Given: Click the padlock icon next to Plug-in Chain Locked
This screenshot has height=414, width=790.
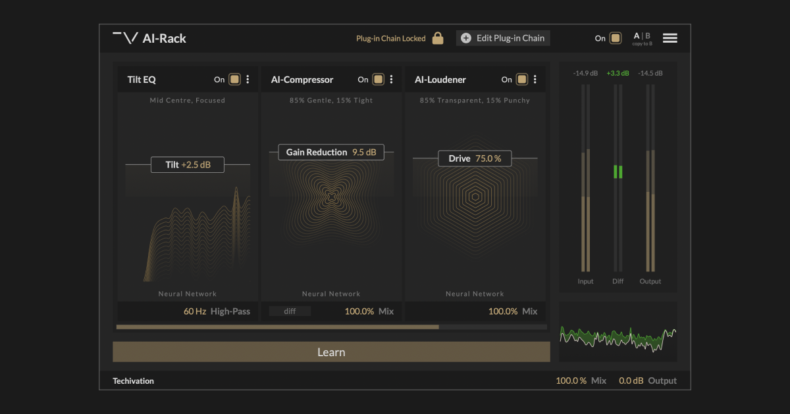Looking at the screenshot, I should point(437,38).
